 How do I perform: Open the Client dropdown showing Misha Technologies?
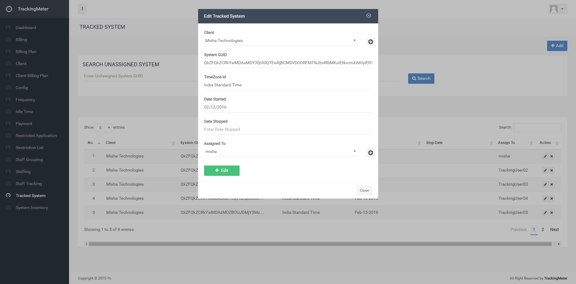(x=280, y=41)
